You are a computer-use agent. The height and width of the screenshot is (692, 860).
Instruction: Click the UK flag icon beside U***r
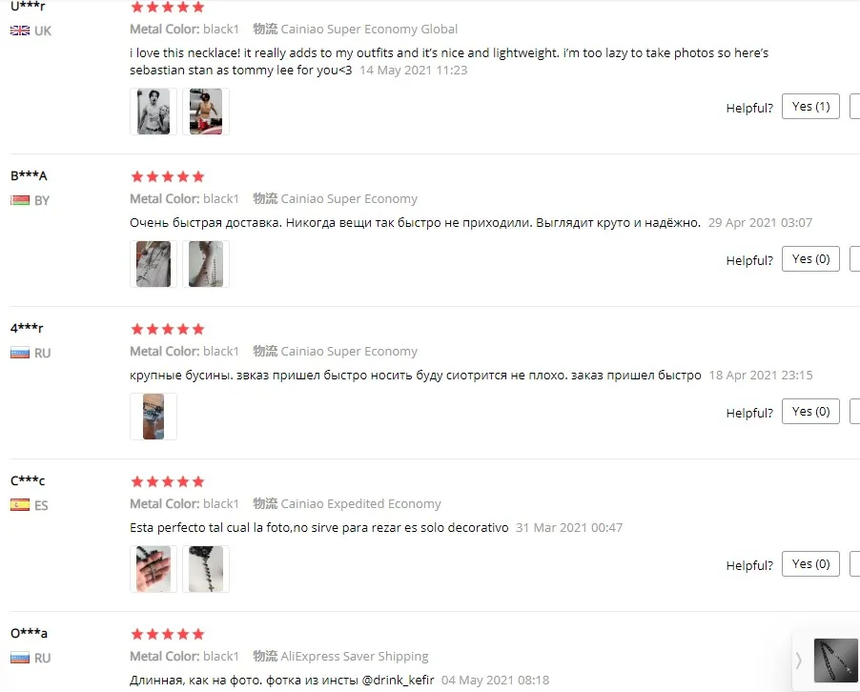coord(20,31)
